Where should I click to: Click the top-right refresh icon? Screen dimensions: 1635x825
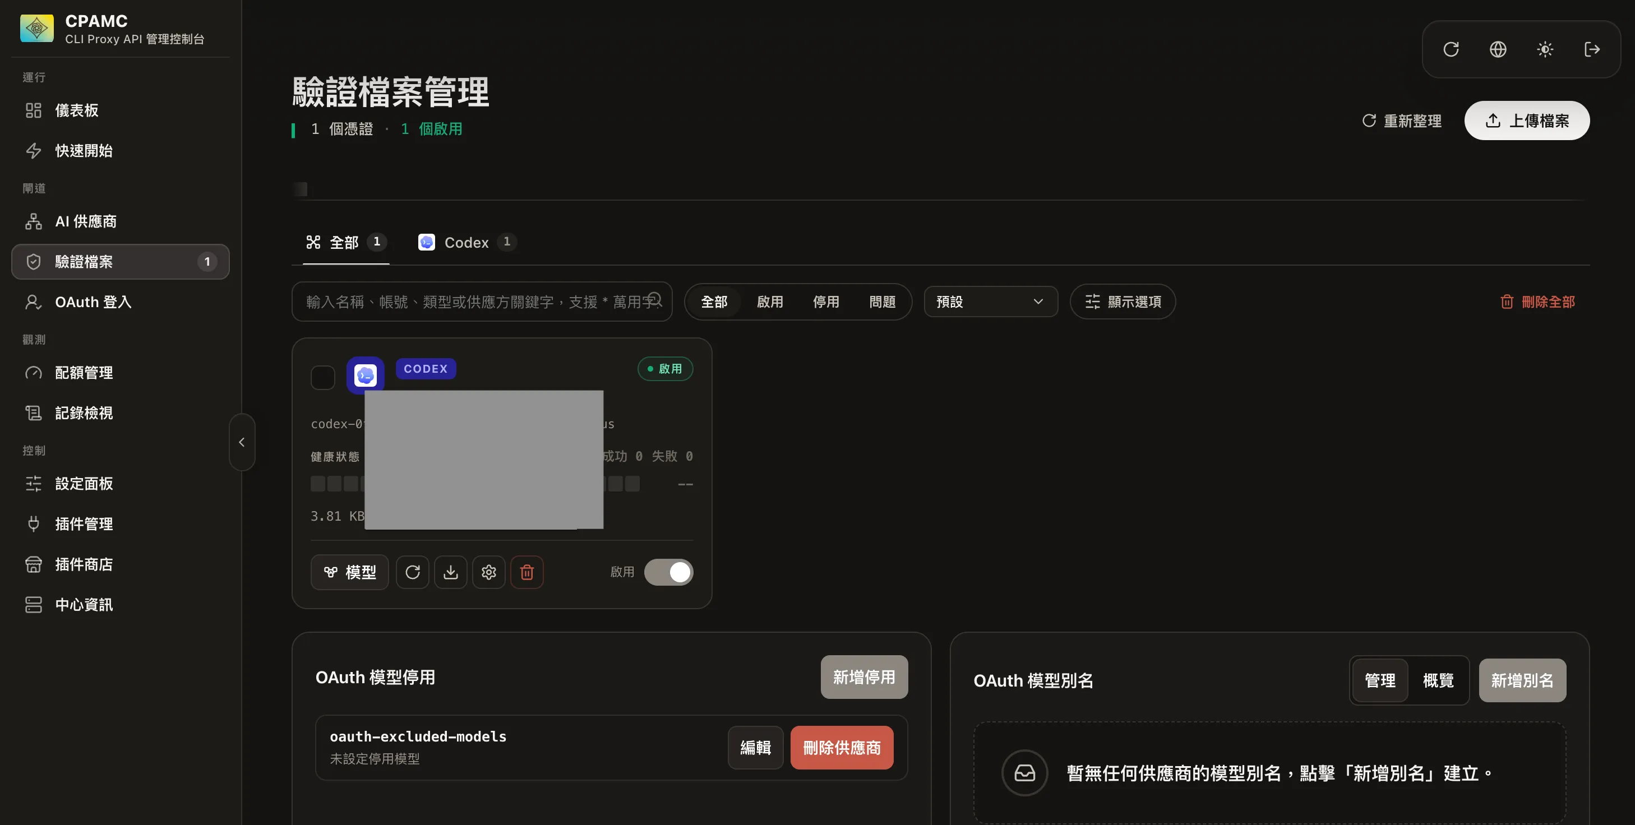pos(1451,49)
